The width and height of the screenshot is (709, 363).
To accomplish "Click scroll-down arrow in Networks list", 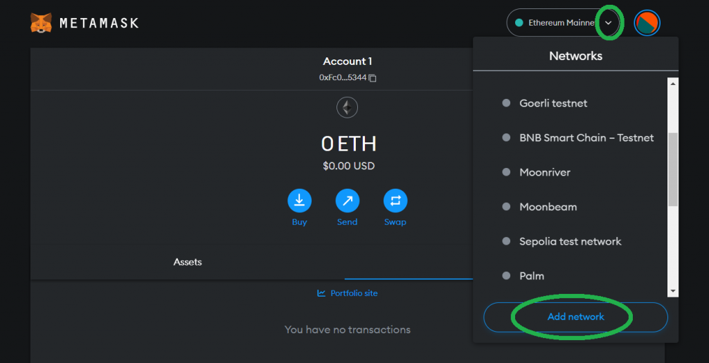I will point(673,291).
